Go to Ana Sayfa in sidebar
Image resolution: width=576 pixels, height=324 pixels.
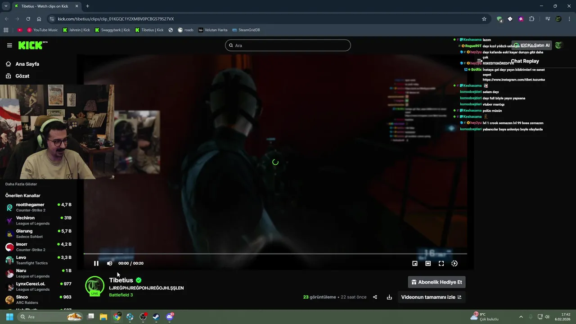[22, 64]
